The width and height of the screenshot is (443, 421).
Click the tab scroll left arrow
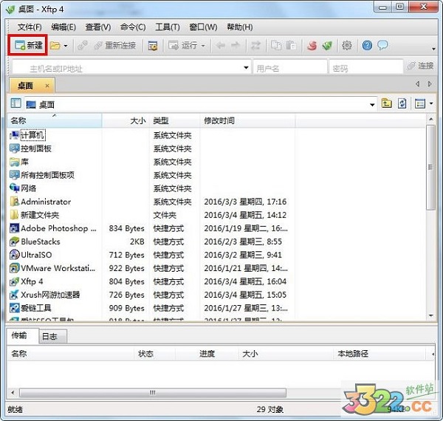tap(418, 84)
